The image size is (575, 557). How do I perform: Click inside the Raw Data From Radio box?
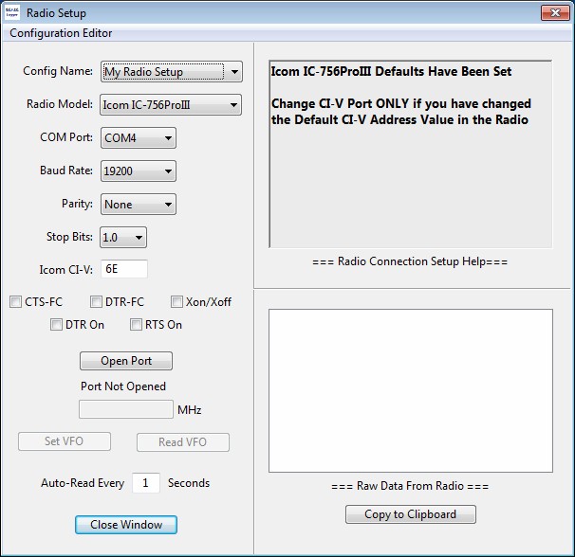(x=410, y=390)
